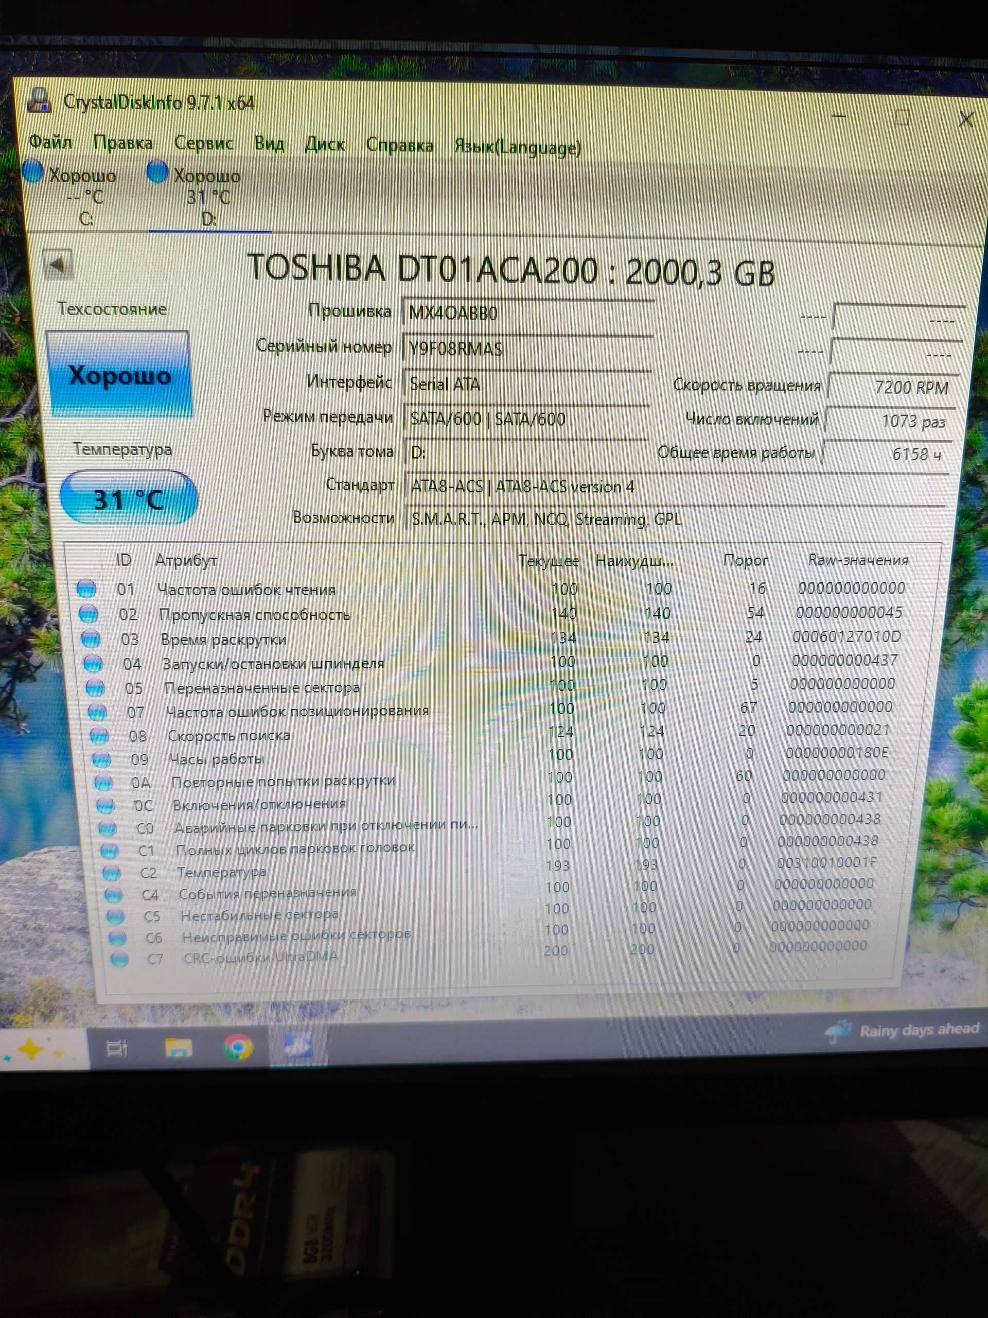Click the Буква тома field D:
This screenshot has height=1318, width=988.
tap(526, 452)
